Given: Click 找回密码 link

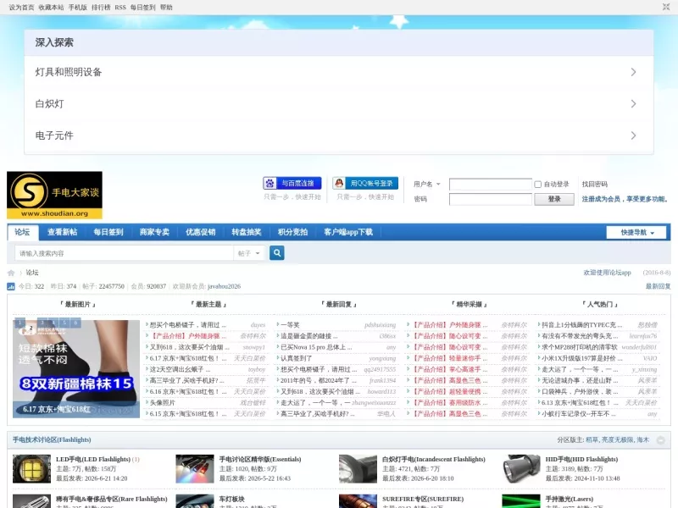Looking at the screenshot, I should pos(595,184).
